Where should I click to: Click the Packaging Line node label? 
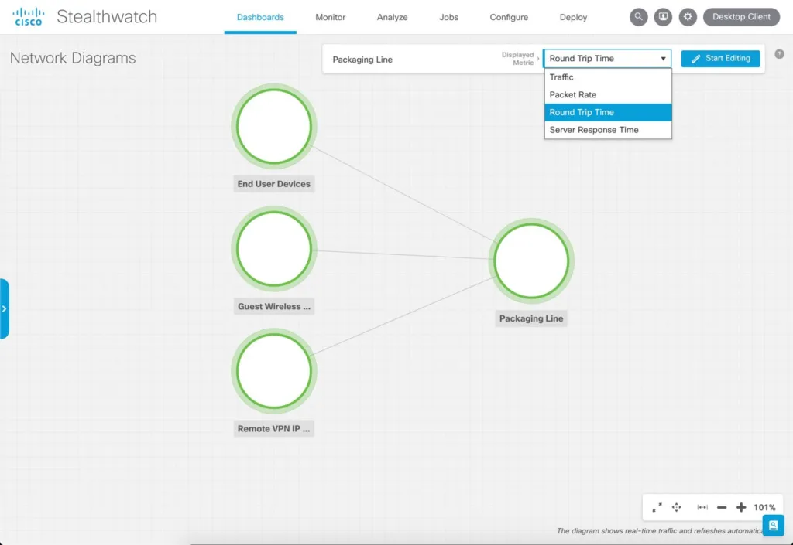click(x=531, y=318)
